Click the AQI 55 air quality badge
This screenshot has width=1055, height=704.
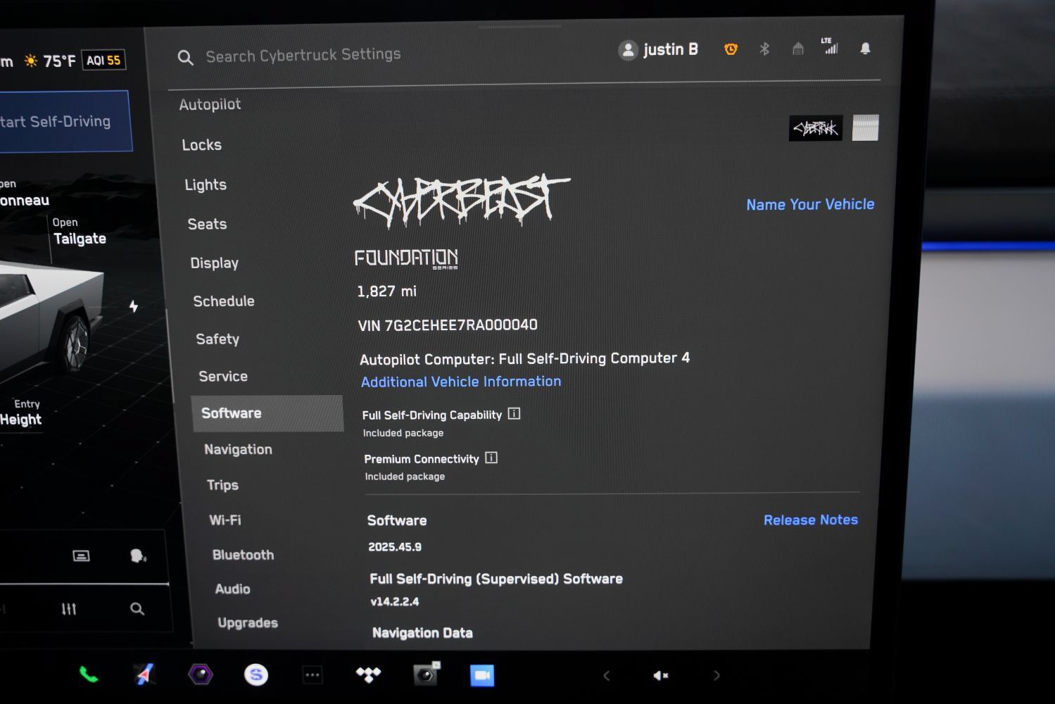pos(103,61)
